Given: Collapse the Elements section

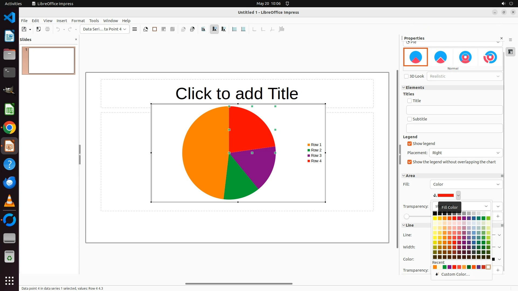Looking at the screenshot, I should coord(404,88).
